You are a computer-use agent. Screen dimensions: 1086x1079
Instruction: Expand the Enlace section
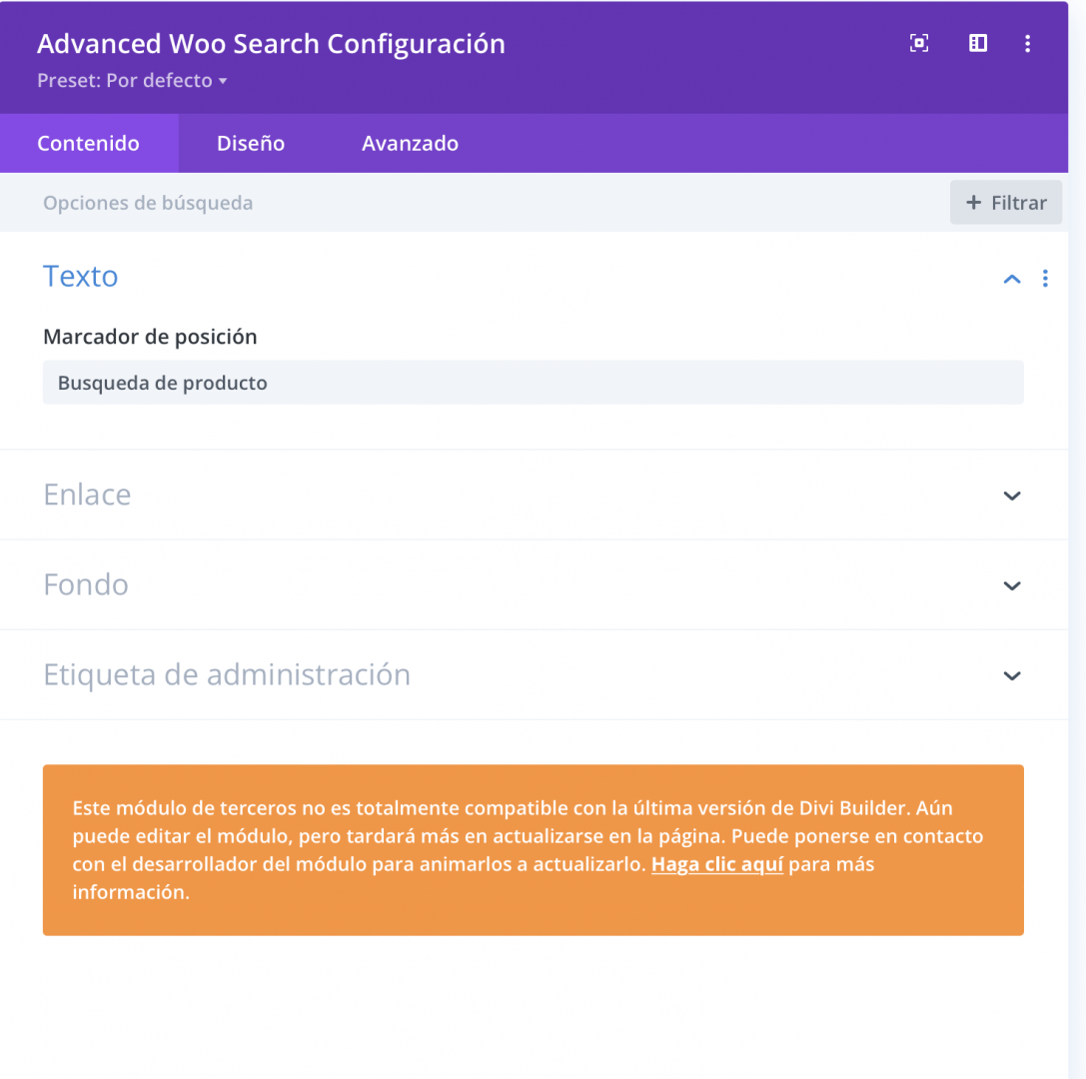click(x=1012, y=496)
